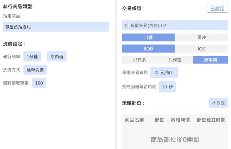Screen dimensions: 231x149
Task: Open the 原始值 value type dropdown
Action: click(x=57, y=56)
